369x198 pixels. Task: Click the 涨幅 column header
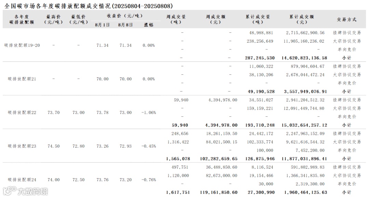(x=149, y=25)
